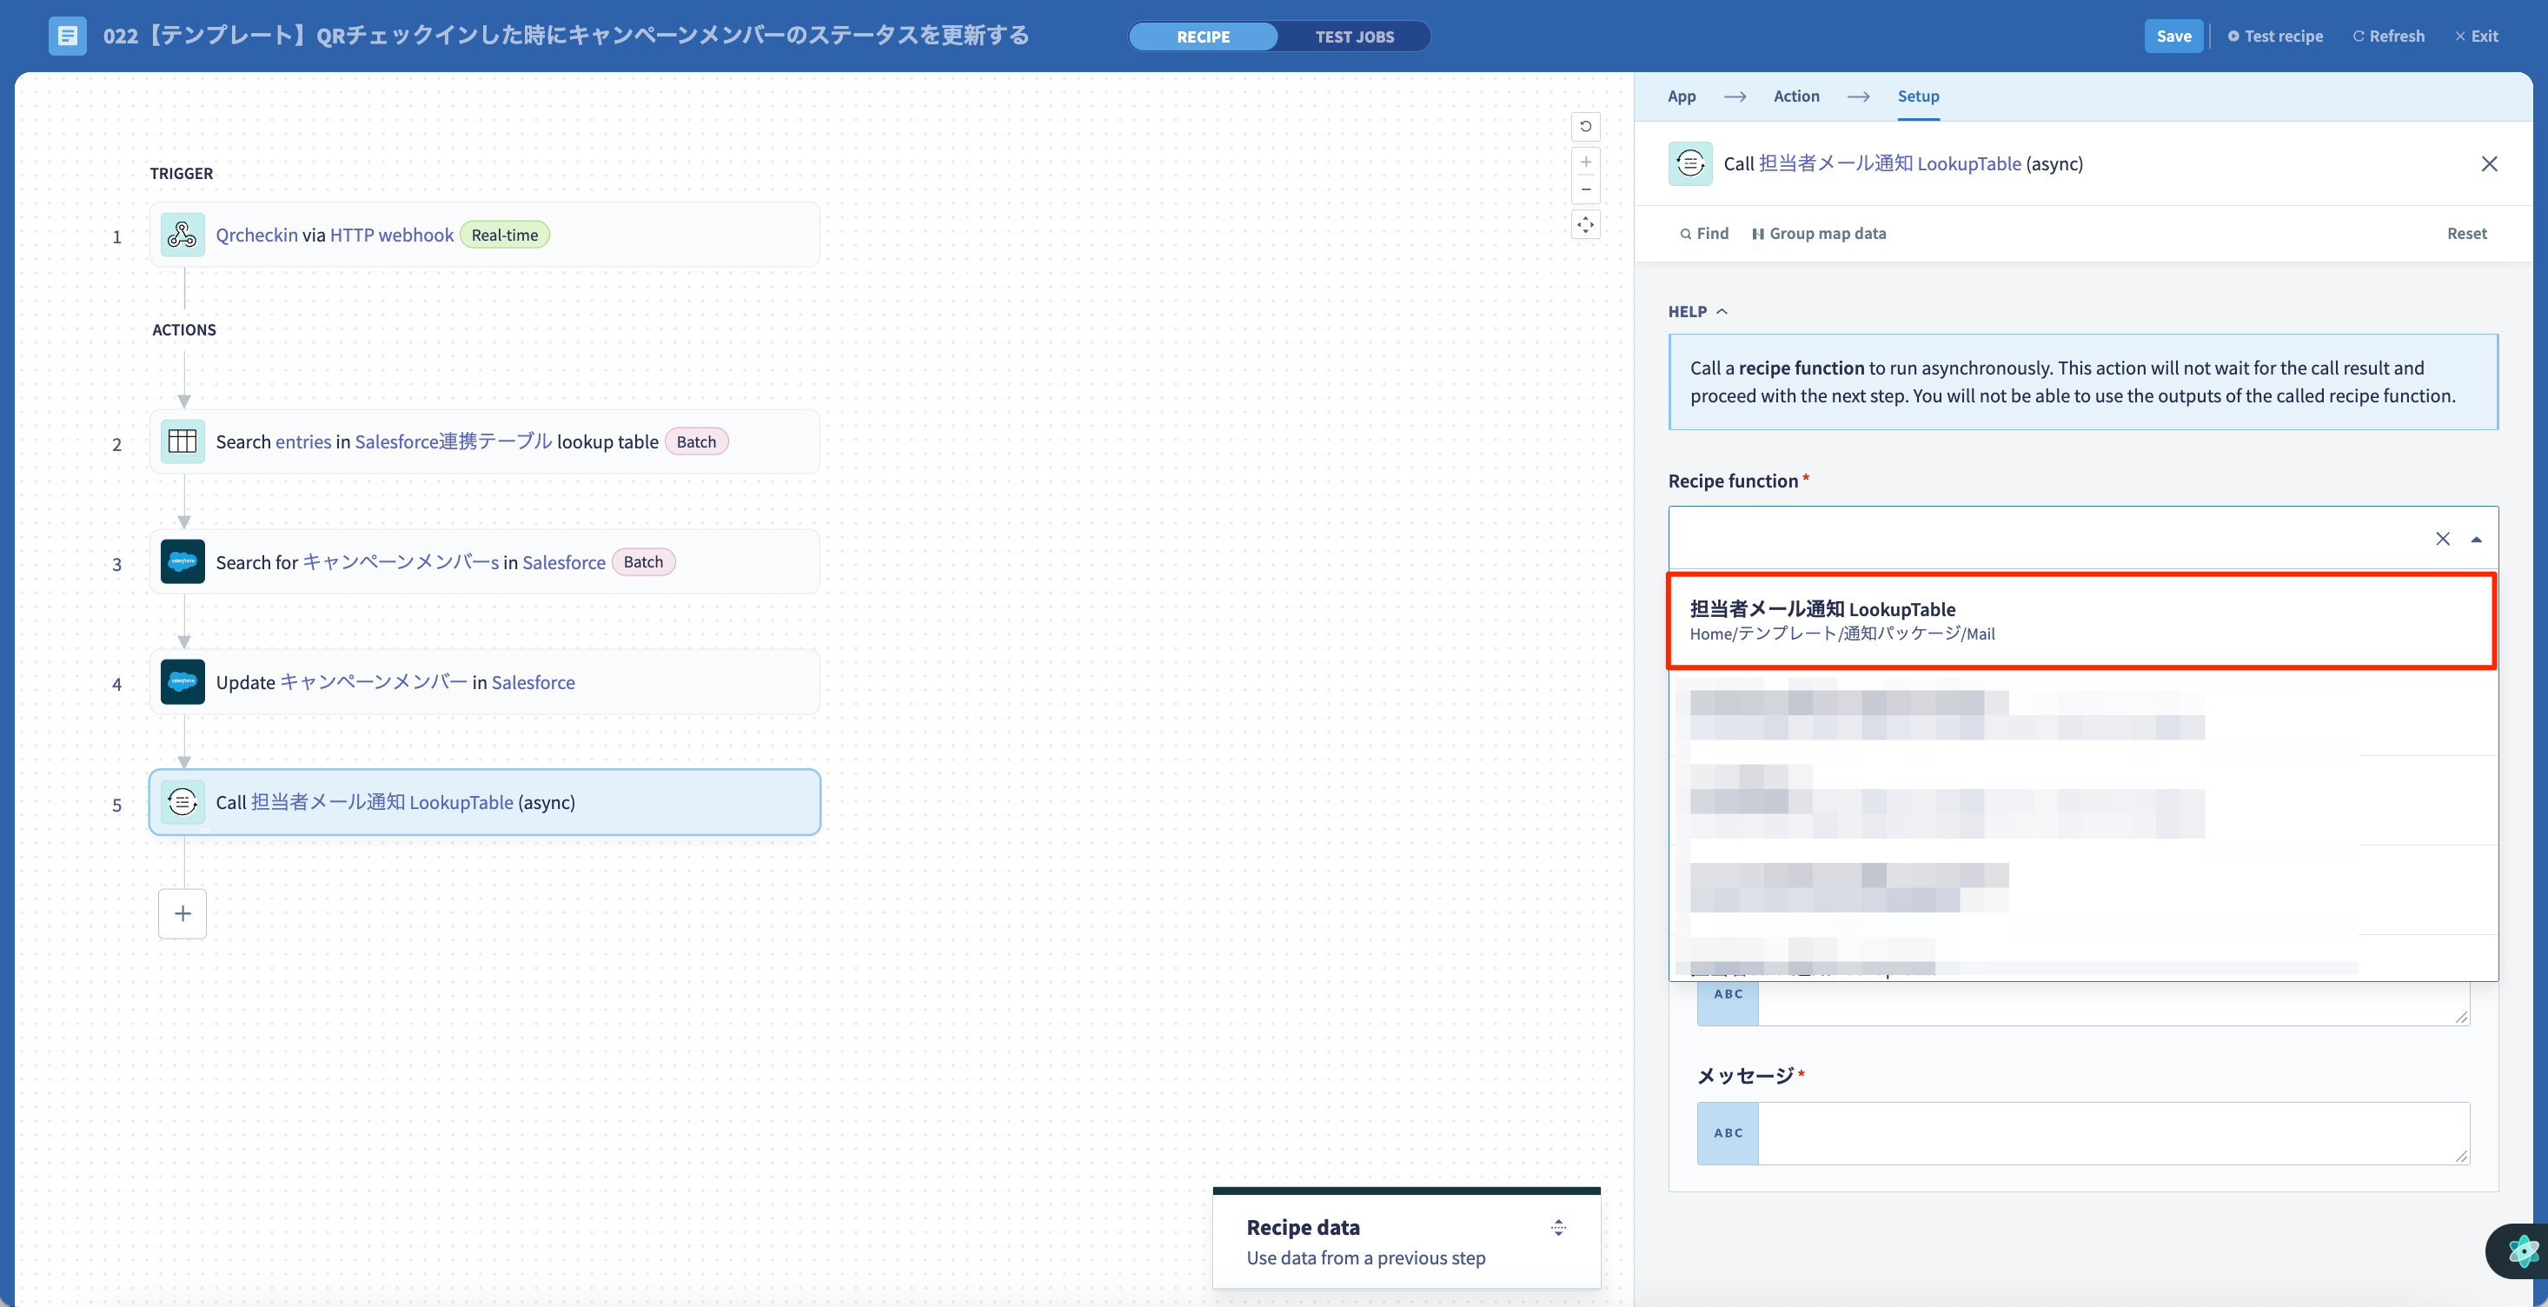Open the HTTP webhook trigger icon in step 1
The width and height of the screenshot is (2548, 1307).
(x=182, y=235)
